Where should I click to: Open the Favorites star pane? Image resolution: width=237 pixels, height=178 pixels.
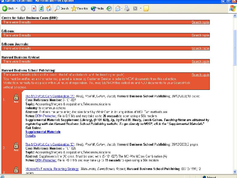point(79,9)
